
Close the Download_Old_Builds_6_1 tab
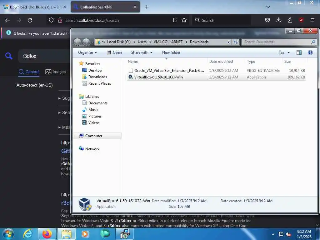tap(65, 7)
